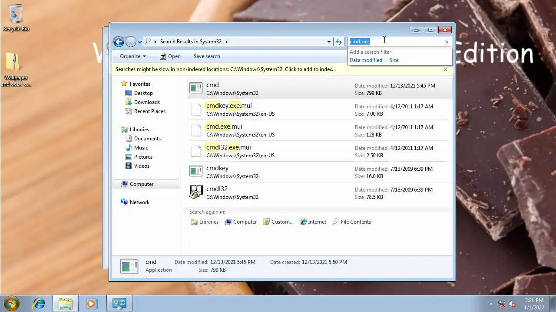Click 'Size: 78.5 KB' for cmdl32

(369, 197)
